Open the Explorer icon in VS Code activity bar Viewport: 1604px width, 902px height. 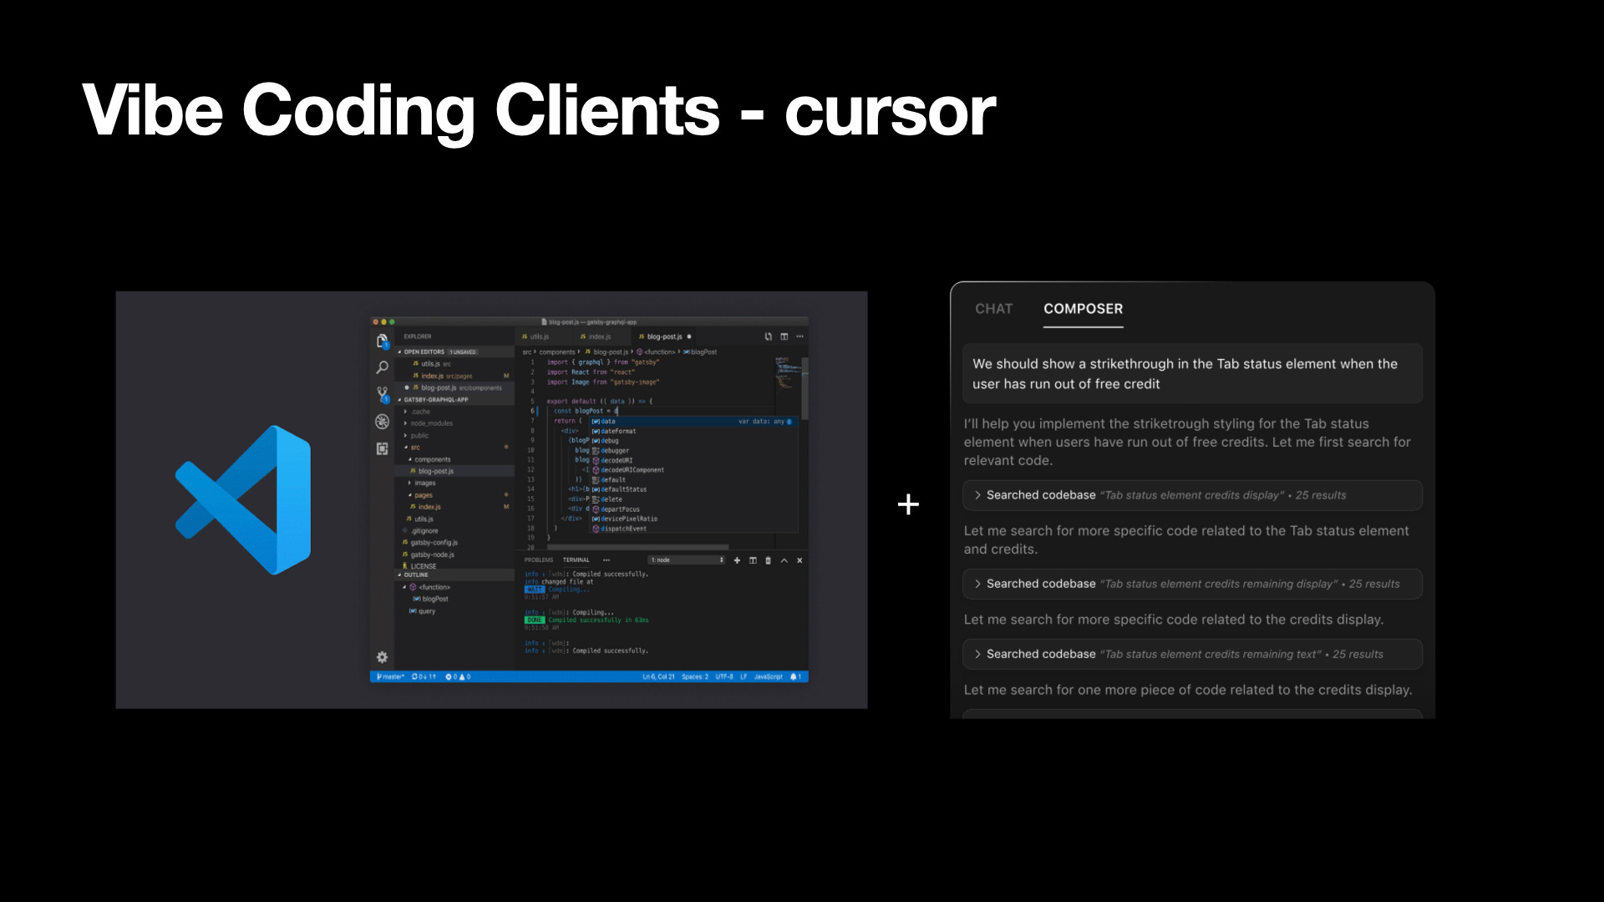382,341
